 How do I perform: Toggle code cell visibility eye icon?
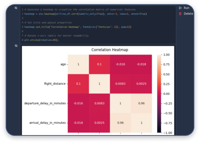[x=16, y=8]
